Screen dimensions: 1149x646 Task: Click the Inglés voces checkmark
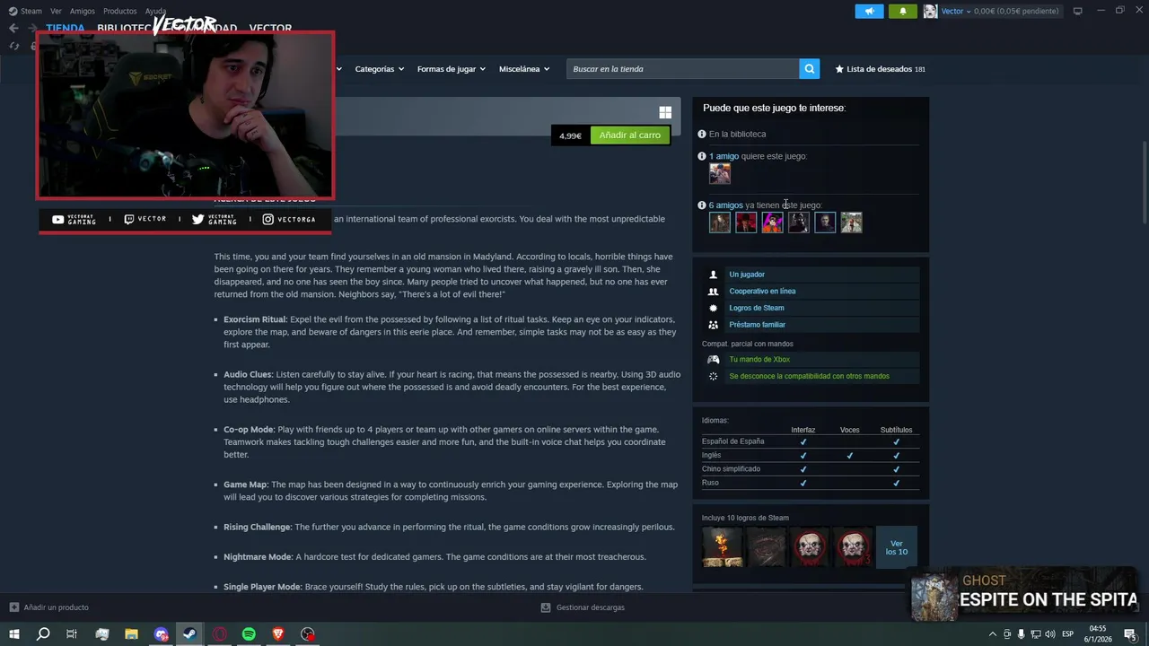pos(849,456)
